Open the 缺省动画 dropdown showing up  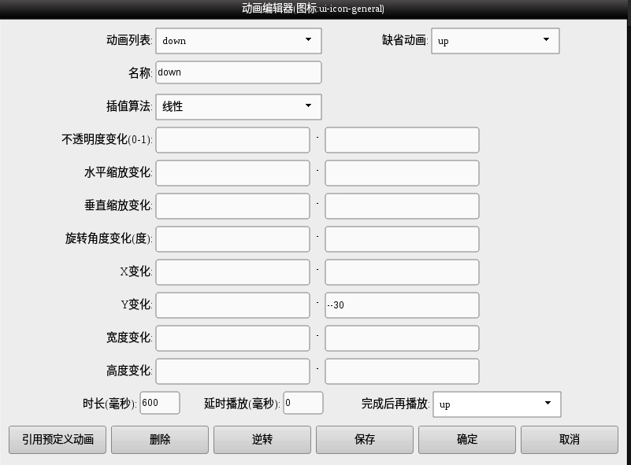[x=496, y=41]
